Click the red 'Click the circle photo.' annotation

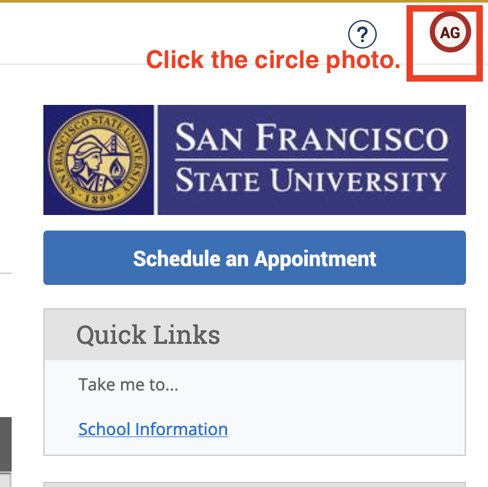[273, 60]
